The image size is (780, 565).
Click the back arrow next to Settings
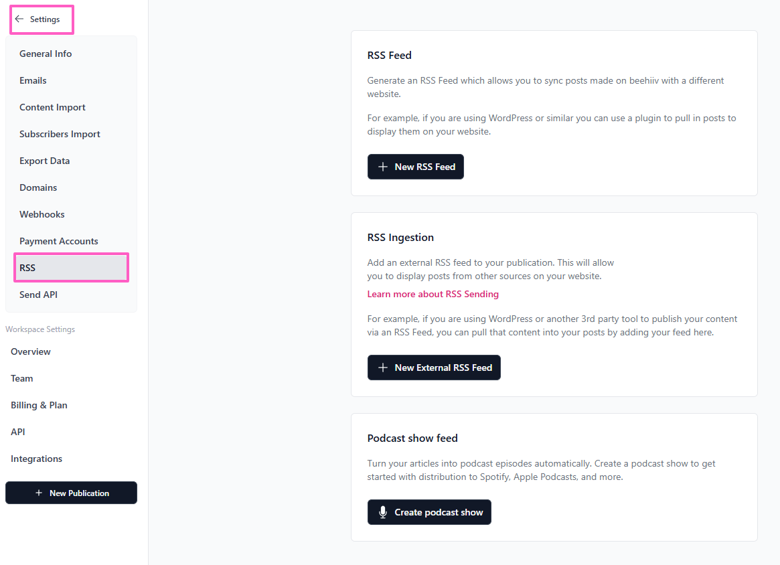click(19, 19)
